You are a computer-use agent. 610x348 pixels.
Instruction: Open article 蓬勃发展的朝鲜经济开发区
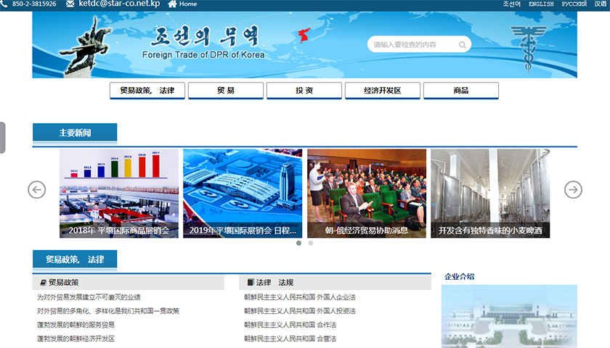76,339
